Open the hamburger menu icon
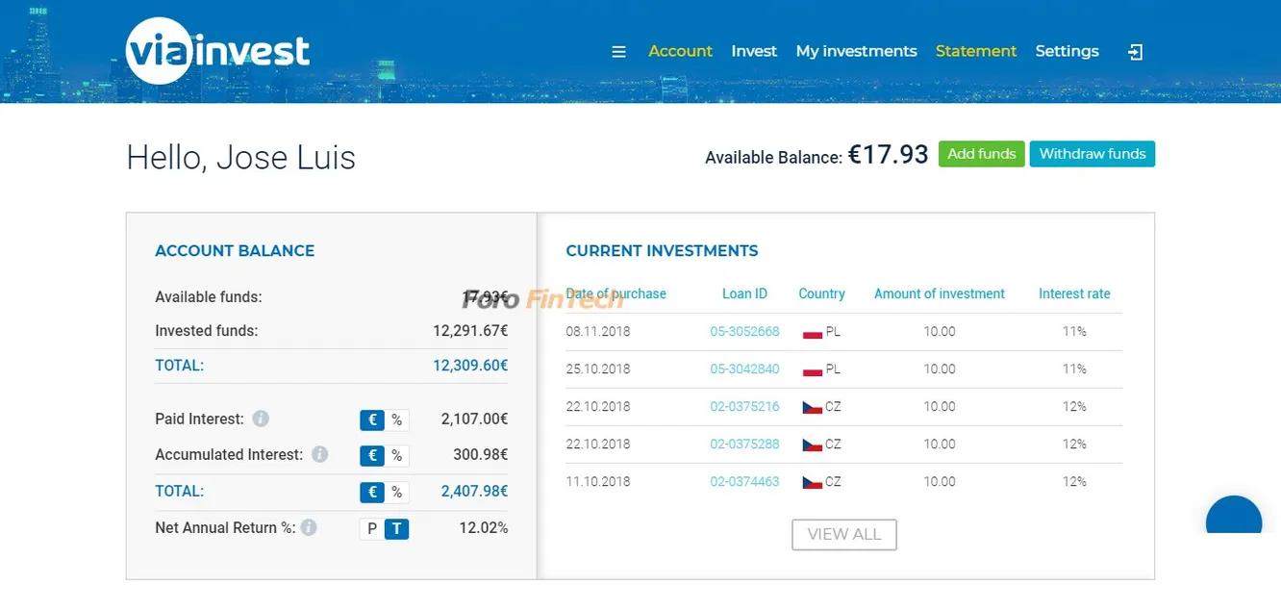 (x=618, y=52)
